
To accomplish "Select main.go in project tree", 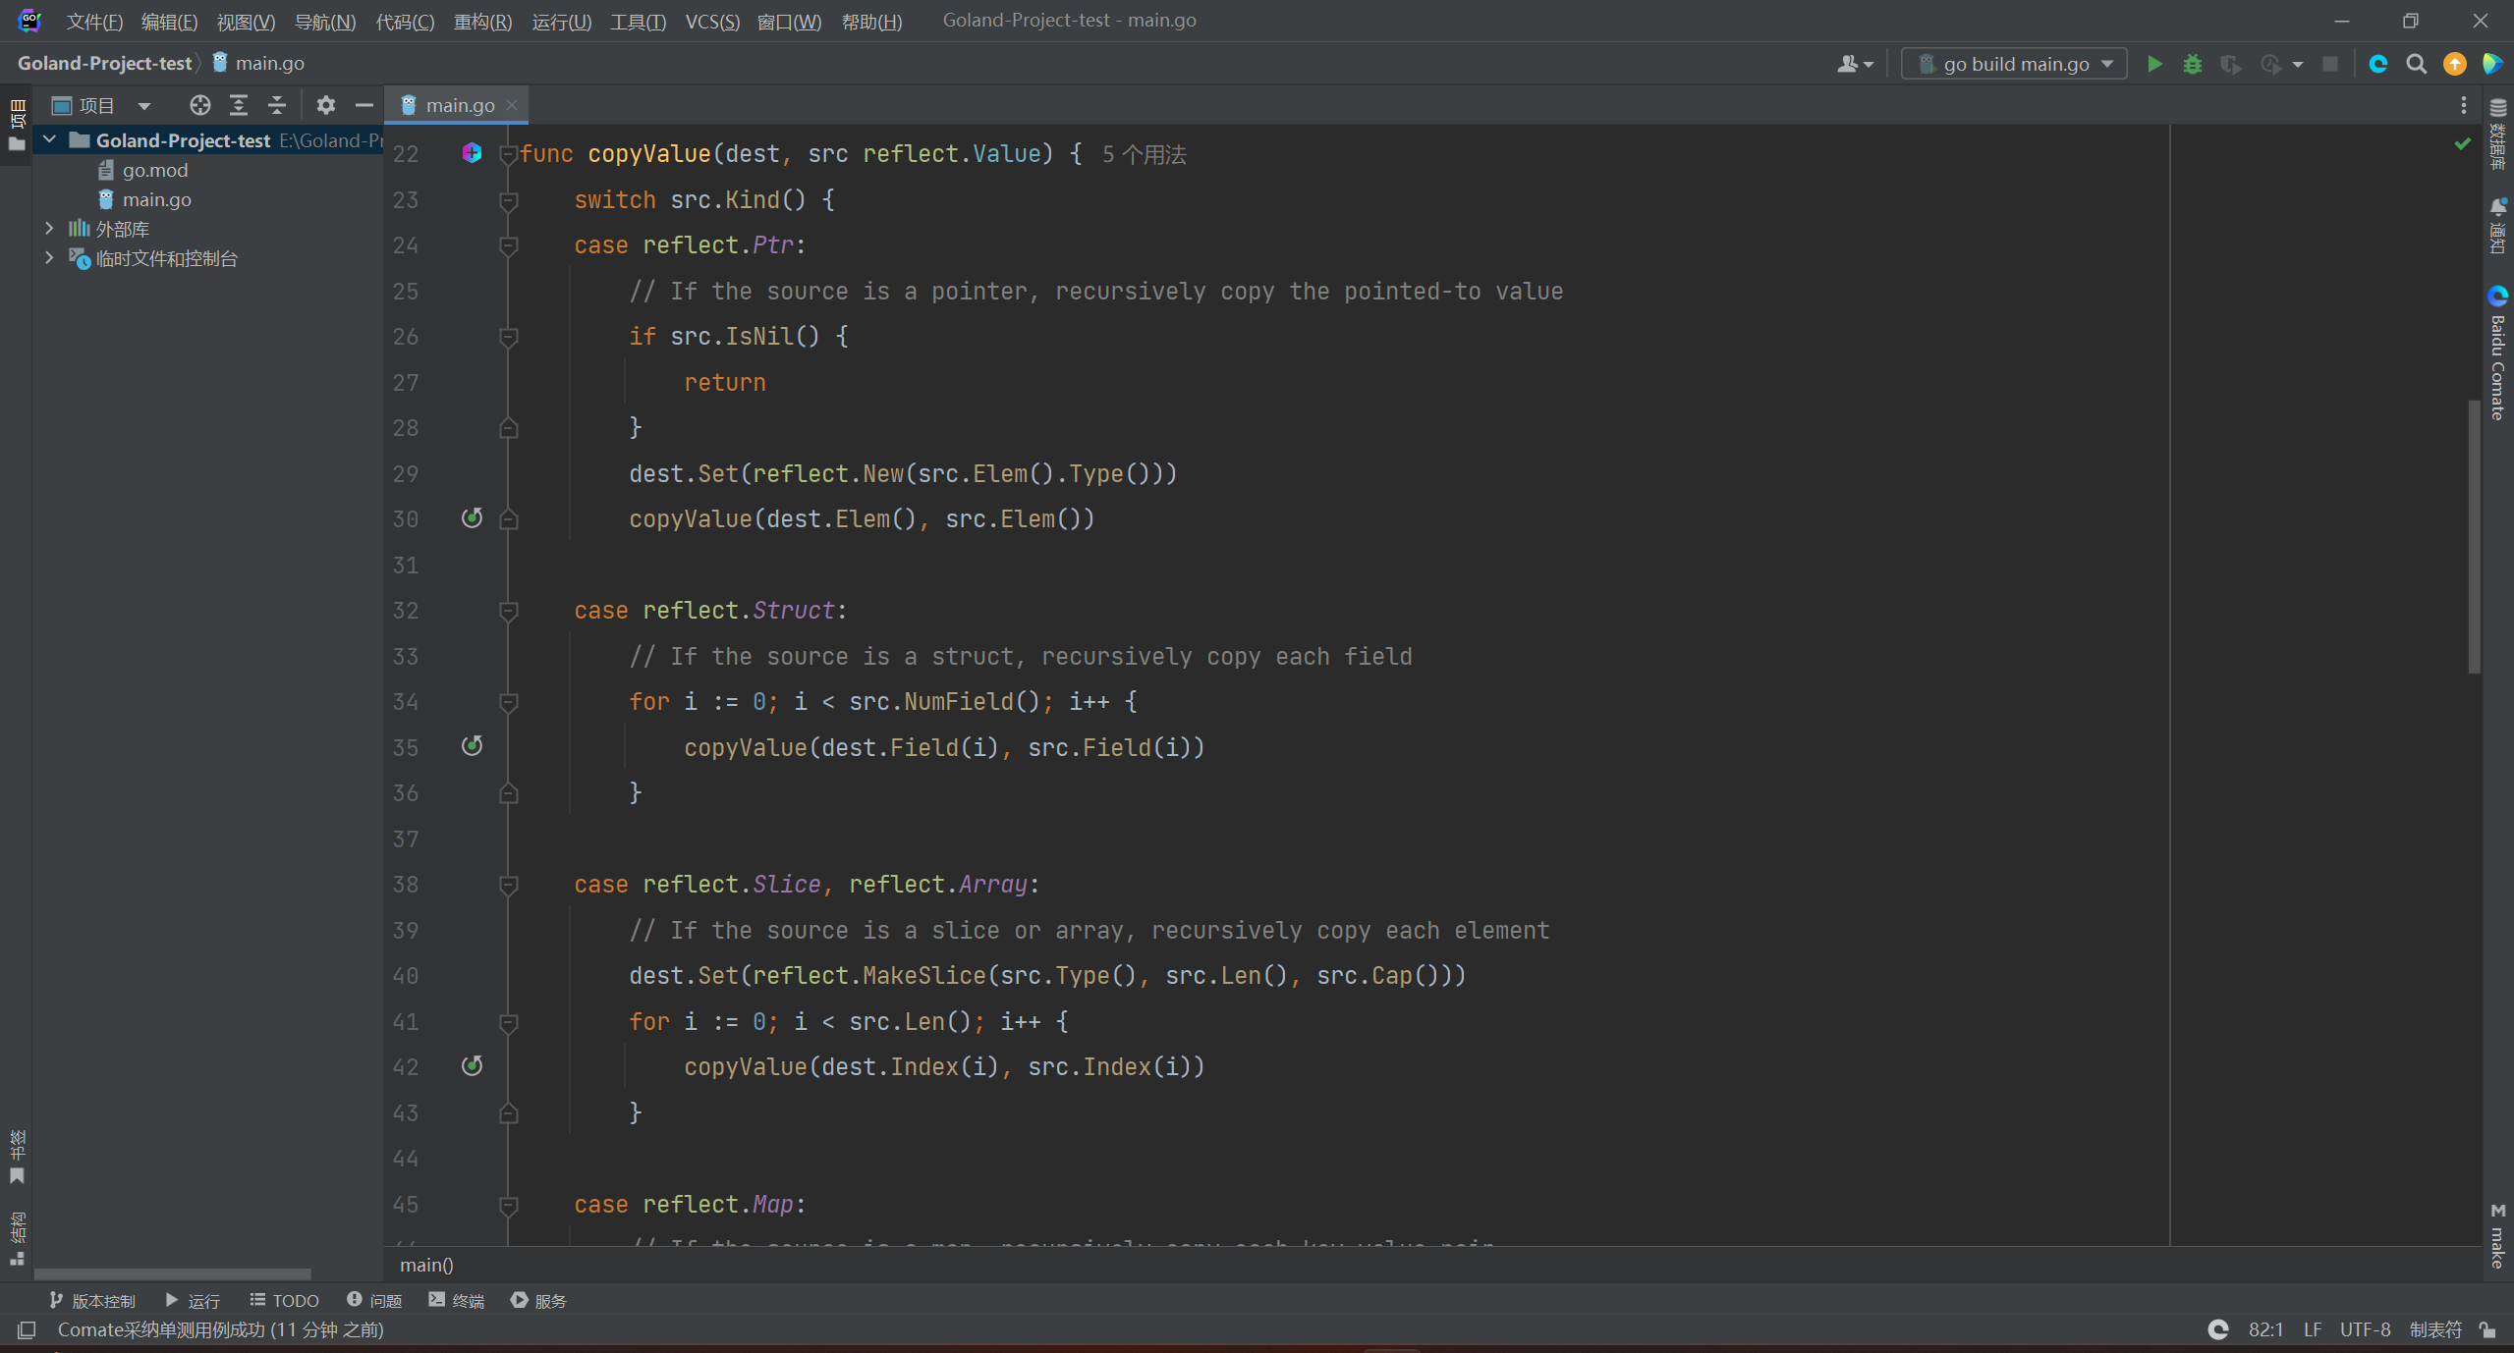I will [156, 199].
